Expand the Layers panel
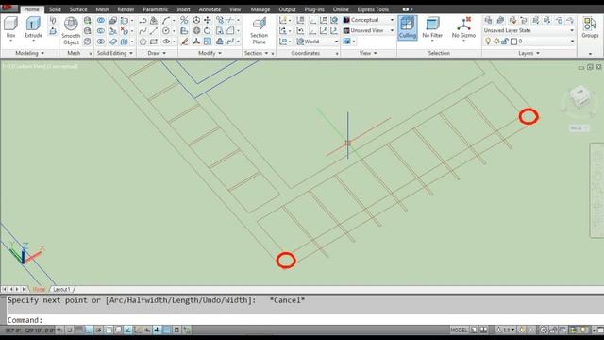This screenshot has width=604, height=340. [x=528, y=53]
